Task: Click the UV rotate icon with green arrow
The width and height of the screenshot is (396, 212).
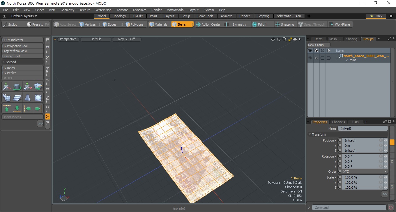Action: (x=17, y=86)
